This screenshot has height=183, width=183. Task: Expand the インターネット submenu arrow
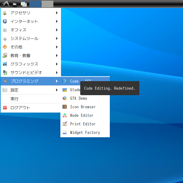pos(57,21)
